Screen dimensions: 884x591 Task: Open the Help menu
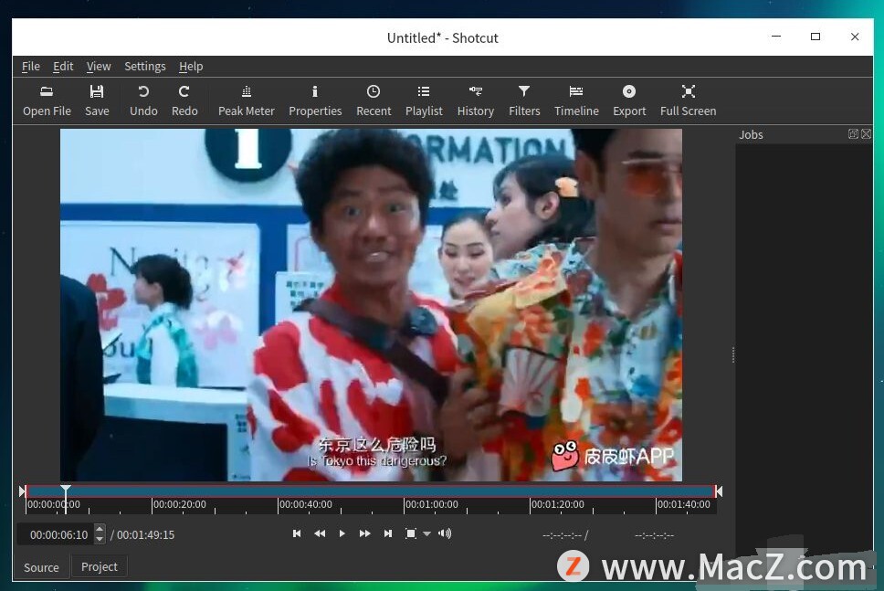tap(191, 67)
